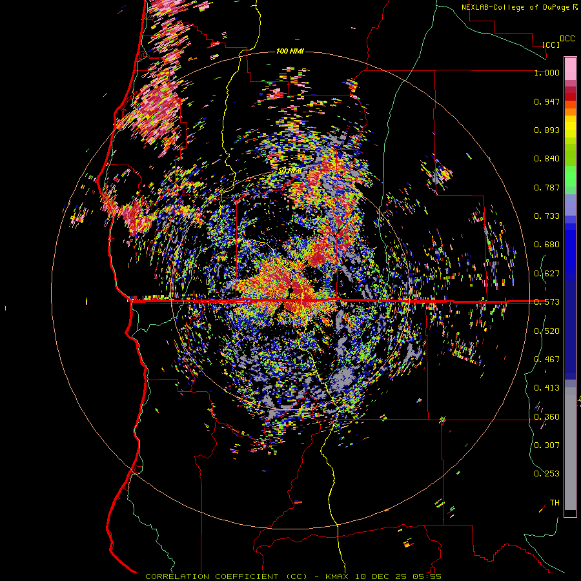Click the NEXLAB-College of DuPage title text
Viewport: 581px width, 581px height.
(519, 7)
